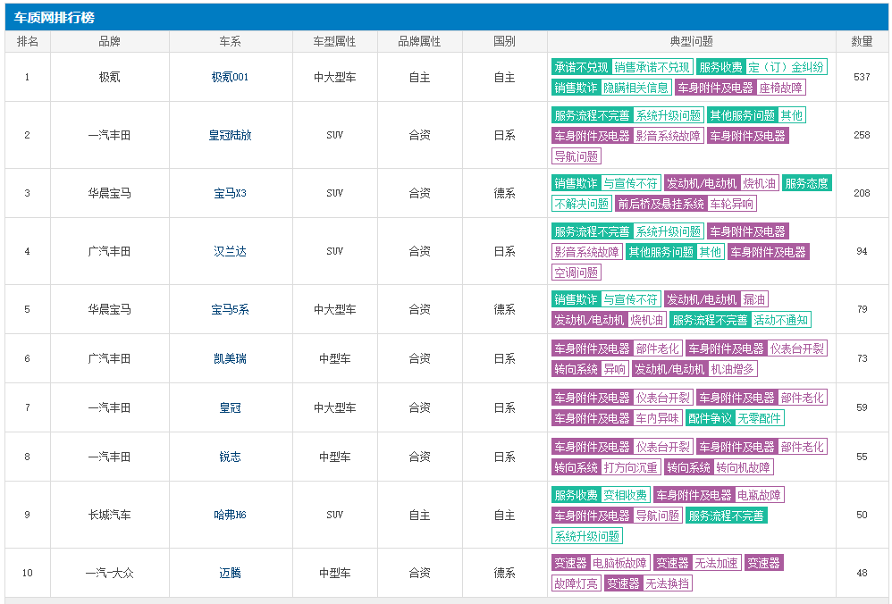Select the 车轮异响 problem tag
892x604 pixels.
(x=732, y=204)
